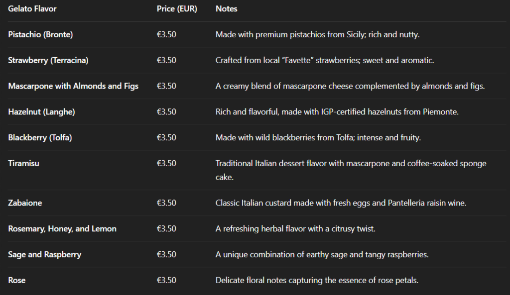Click the Sage and Raspberry flavor

(x=44, y=254)
